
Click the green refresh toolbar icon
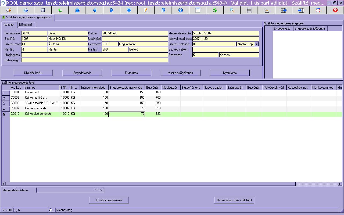point(215,10)
